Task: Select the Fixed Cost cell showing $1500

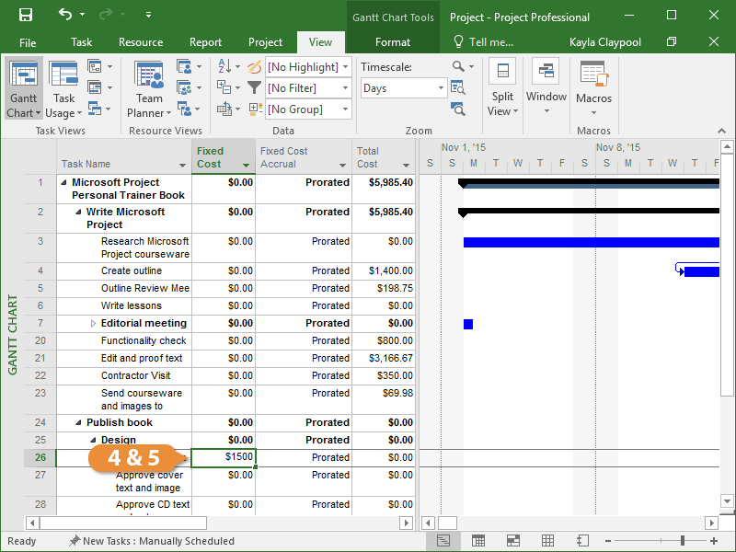Action: coord(224,457)
